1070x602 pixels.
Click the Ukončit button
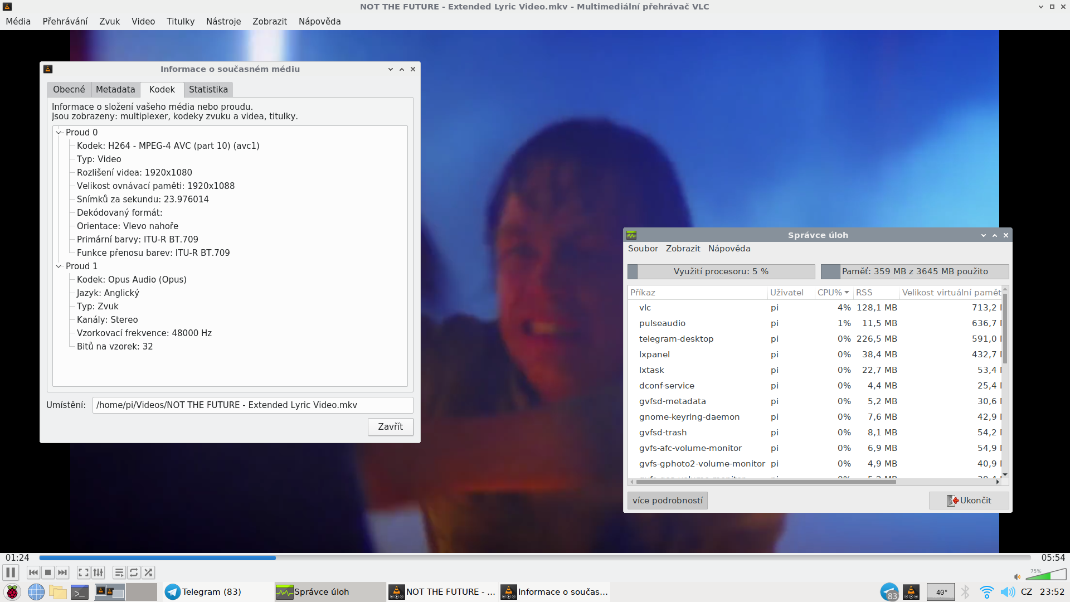[x=969, y=501]
